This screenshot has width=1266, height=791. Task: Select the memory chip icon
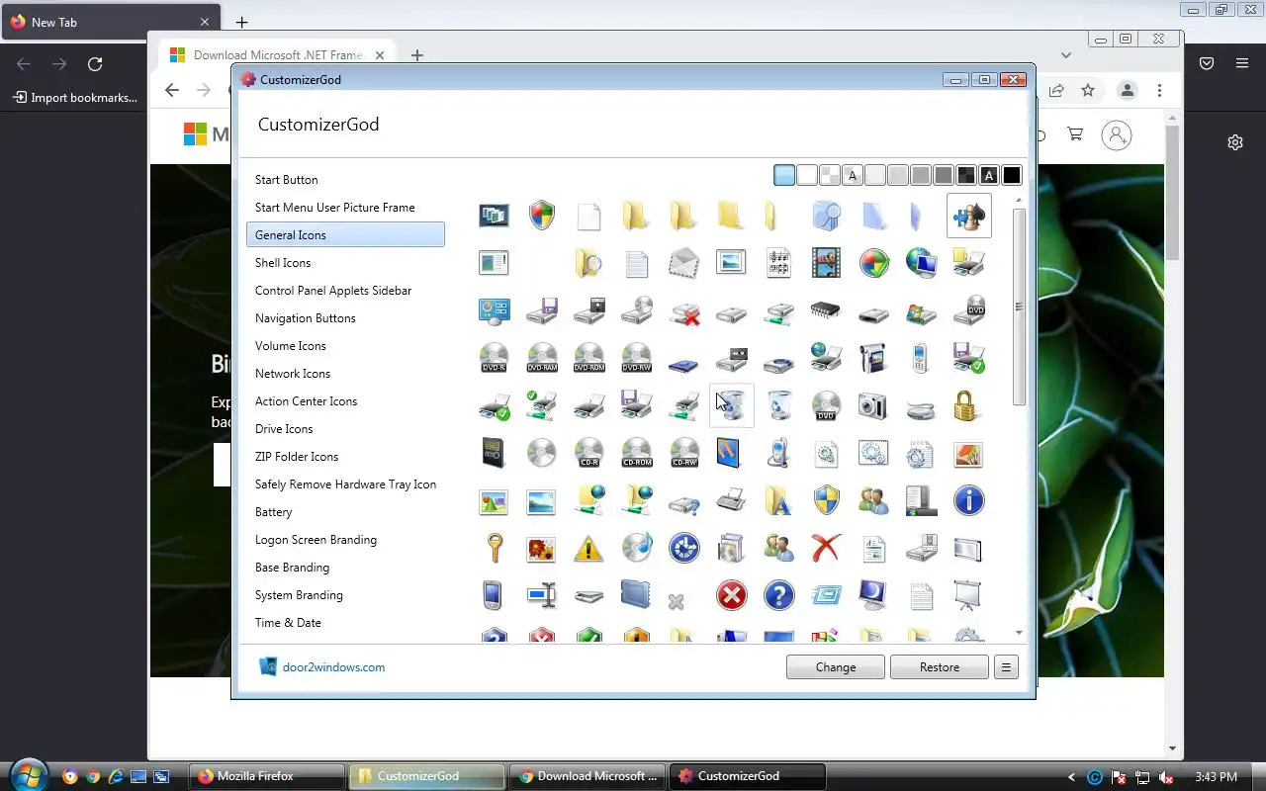click(826, 310)
